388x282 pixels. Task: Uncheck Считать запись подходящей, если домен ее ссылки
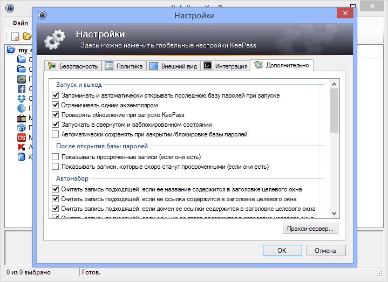click(55, 209)
